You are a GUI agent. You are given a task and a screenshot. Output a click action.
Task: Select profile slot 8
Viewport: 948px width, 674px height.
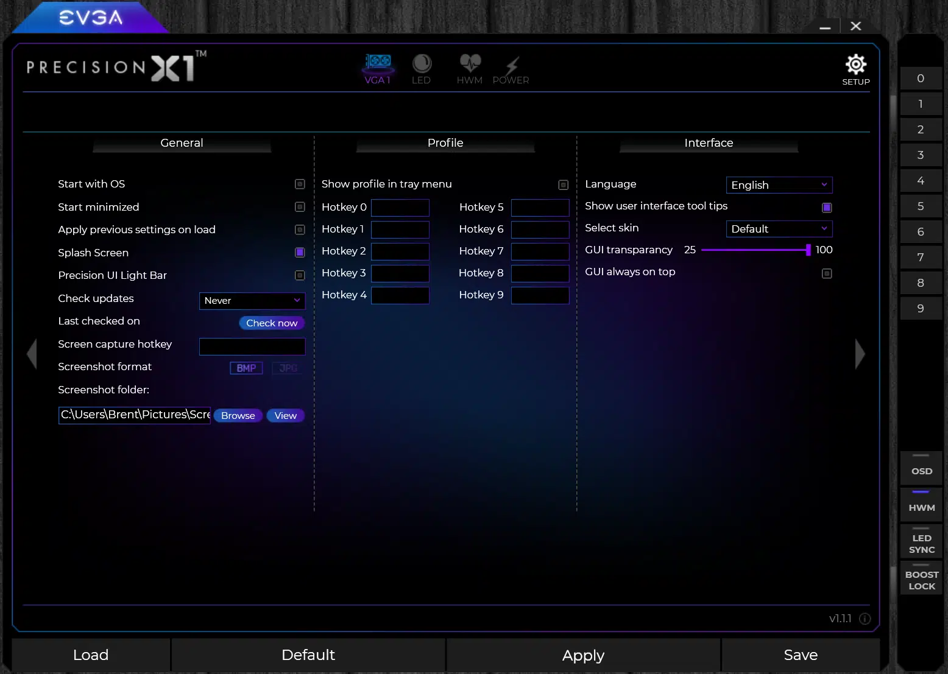point(921,283)
